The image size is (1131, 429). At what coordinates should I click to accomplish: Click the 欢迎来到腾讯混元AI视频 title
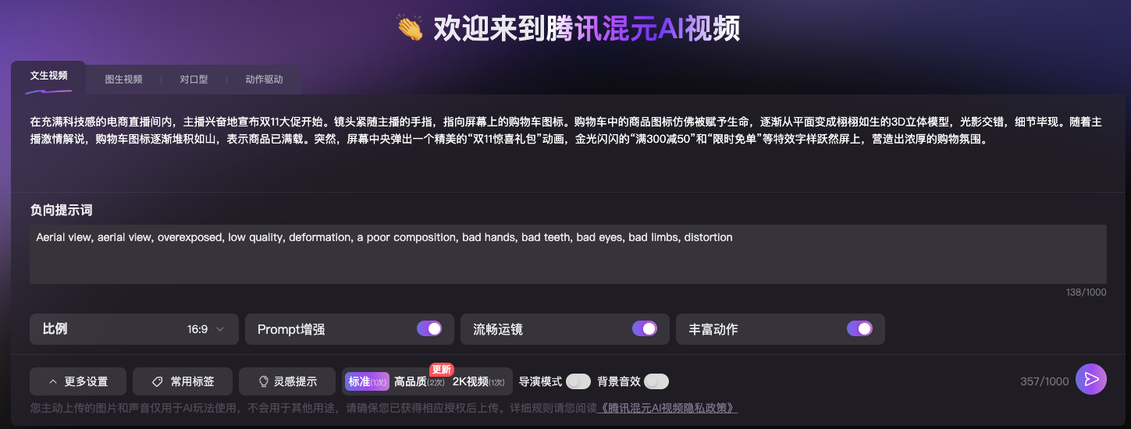[586, 28]
